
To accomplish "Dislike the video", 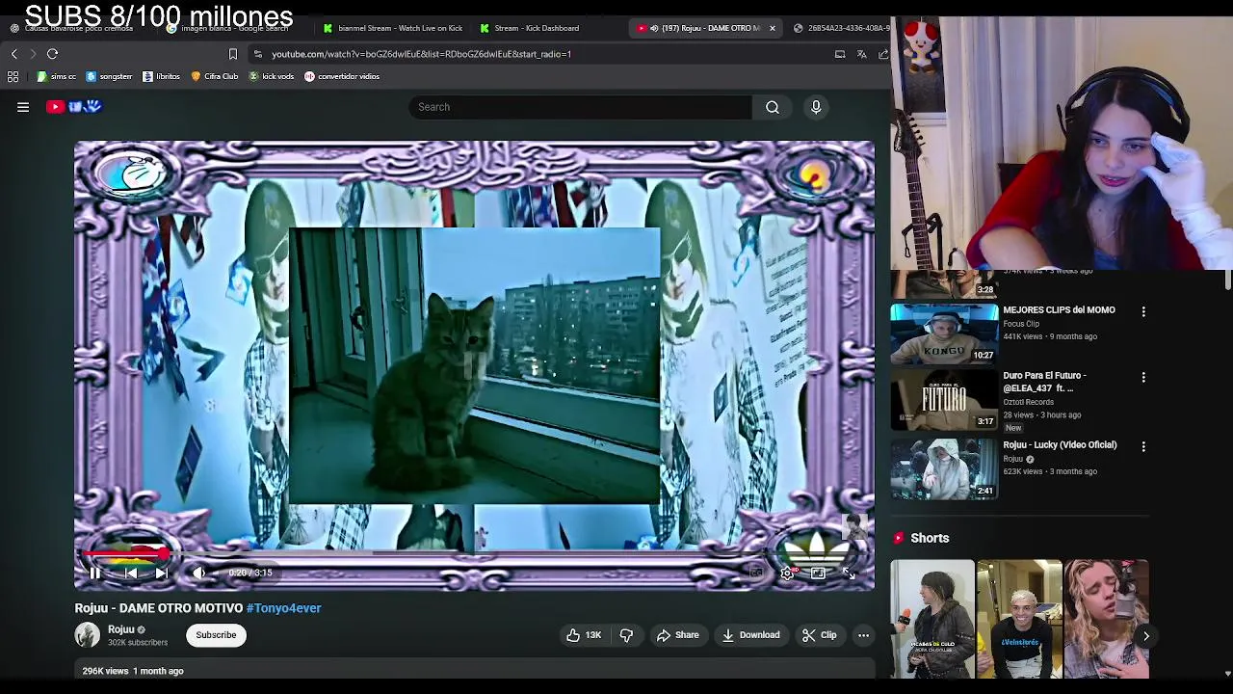I will [626, 635].
